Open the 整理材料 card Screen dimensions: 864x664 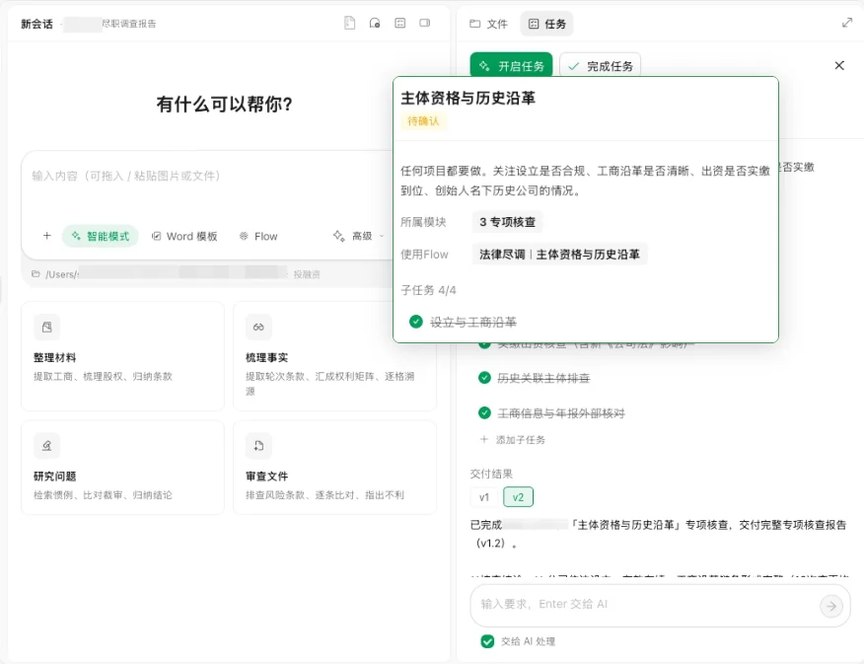(122, 356)
